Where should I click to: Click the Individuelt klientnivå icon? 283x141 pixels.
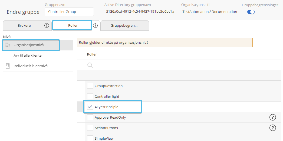point(8,66)
